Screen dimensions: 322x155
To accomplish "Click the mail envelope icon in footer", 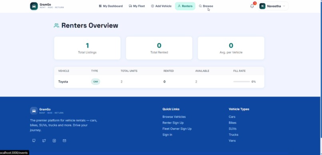I will pyautogui.click(x=64, y=141).
